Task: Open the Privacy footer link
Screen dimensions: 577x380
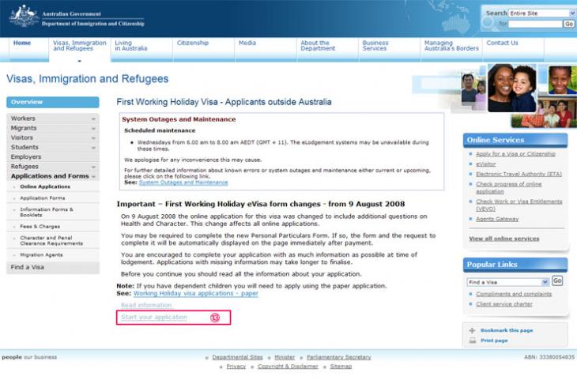Action: 236,367
